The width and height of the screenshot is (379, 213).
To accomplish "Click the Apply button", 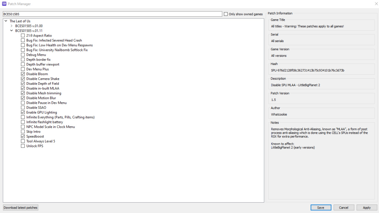I will [x=366, y=207].
